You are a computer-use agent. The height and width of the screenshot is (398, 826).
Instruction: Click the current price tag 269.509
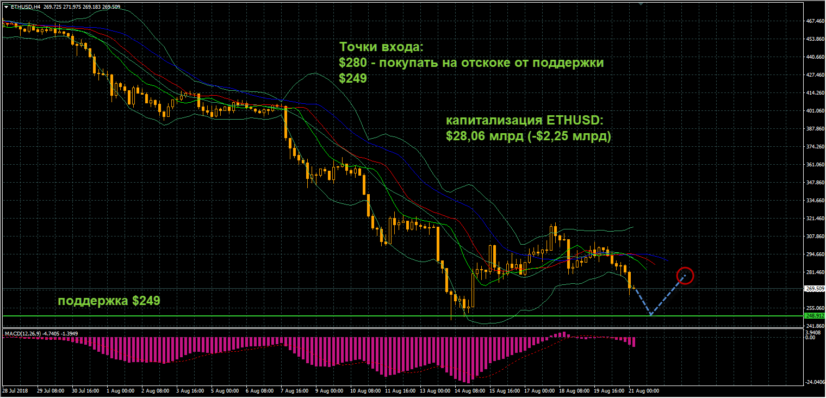pyautogui.click(x=814, y=289)
